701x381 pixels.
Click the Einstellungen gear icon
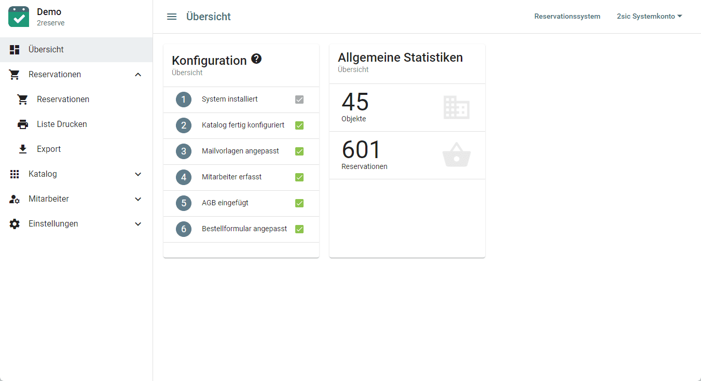15,224
